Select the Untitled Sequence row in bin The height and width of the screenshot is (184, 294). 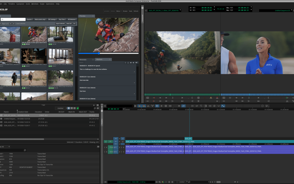(50, 119)
